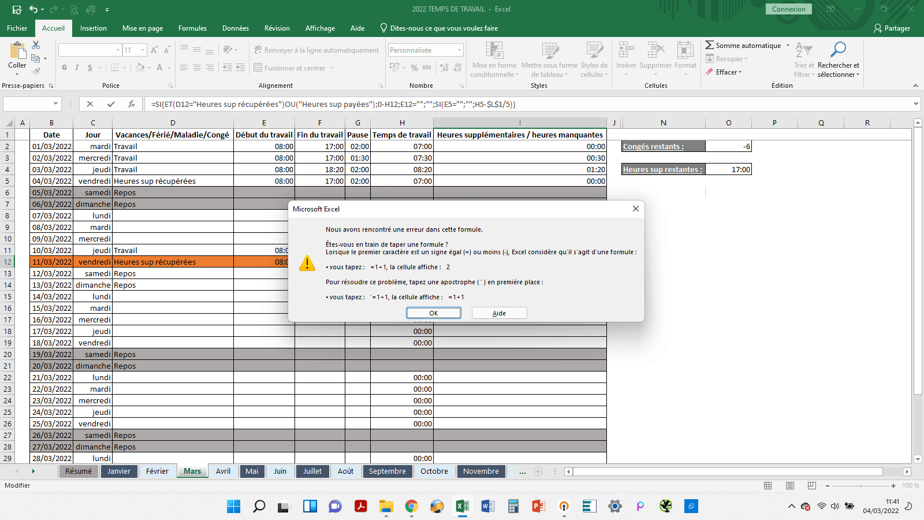The width and height of the screenshot is (924, 520).
Task: Toggle italic I formatting
Action: coord(77,68)
